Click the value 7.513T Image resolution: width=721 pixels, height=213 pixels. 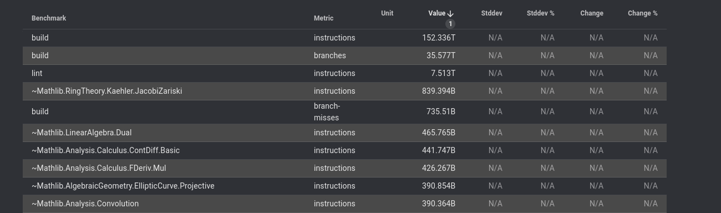443,73
